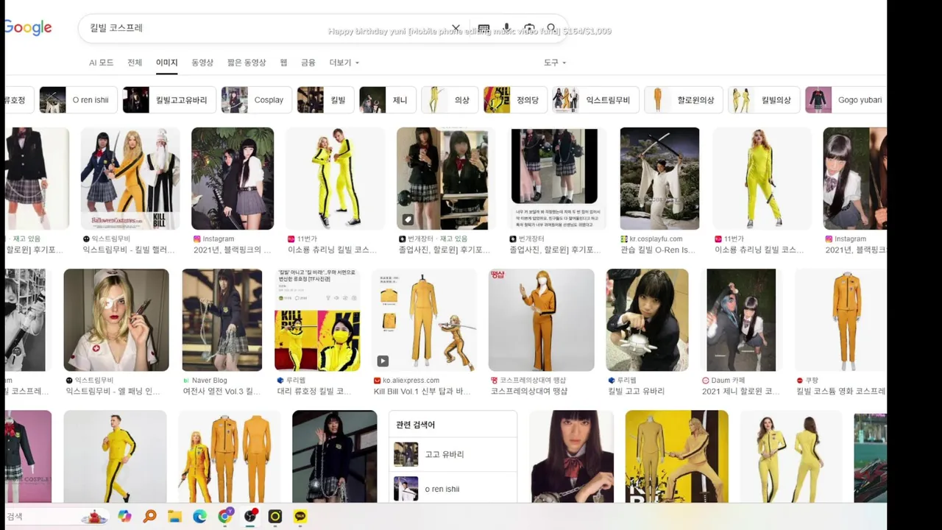
Task: Filter by 킬빌고고유바리 chip
Action: pos(169,99)
